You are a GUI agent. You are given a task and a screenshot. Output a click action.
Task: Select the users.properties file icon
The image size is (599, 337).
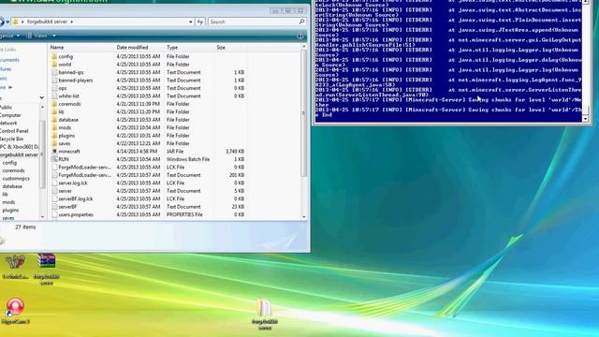tap(54, 214)
